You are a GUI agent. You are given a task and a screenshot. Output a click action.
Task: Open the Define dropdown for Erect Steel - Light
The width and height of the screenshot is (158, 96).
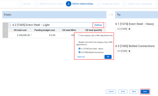click(98, 25)
